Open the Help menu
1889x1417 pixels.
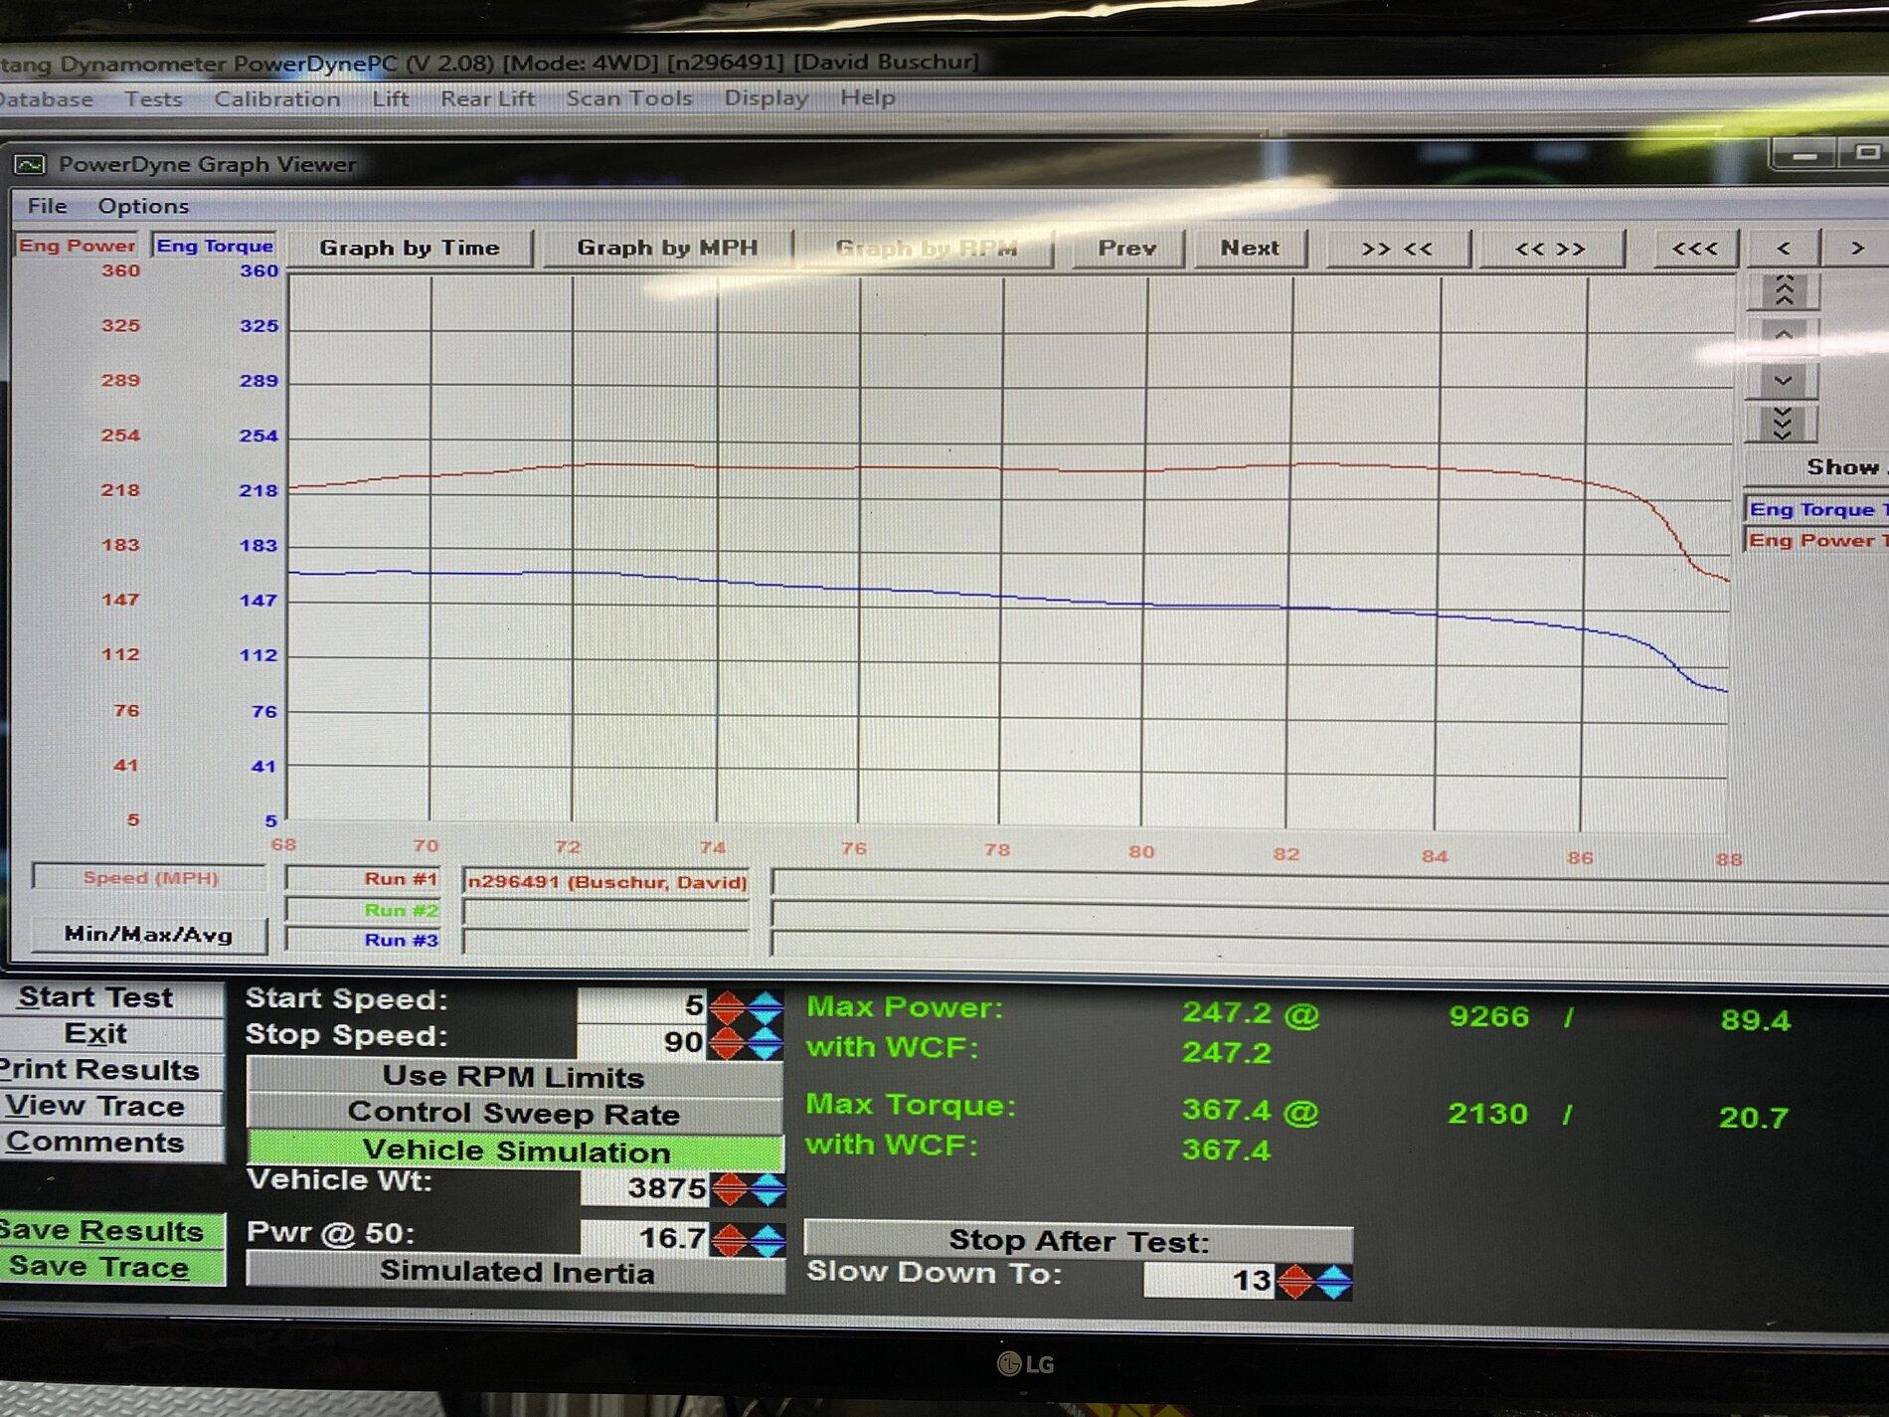point(867,97)
